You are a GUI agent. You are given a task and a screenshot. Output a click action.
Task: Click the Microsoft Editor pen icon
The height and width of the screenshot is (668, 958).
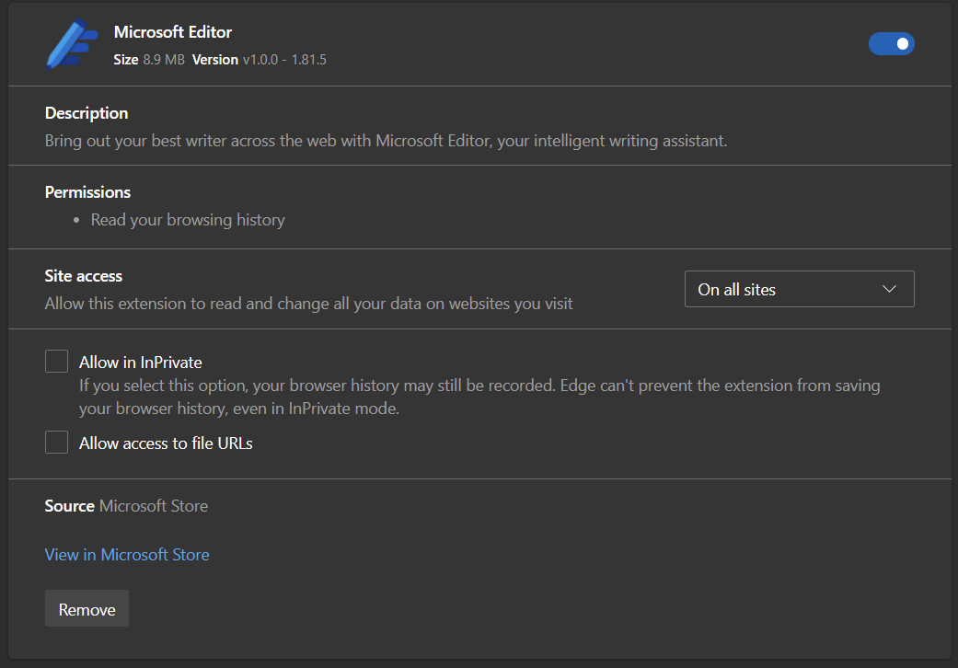tap(72, 44)
